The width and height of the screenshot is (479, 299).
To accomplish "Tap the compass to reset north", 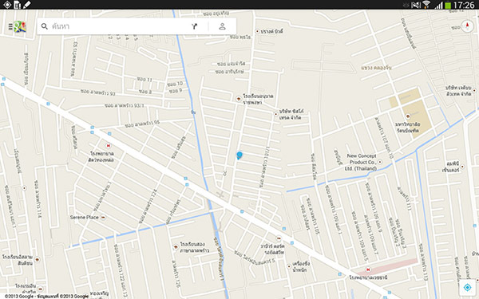I will [x=467, y=26].
